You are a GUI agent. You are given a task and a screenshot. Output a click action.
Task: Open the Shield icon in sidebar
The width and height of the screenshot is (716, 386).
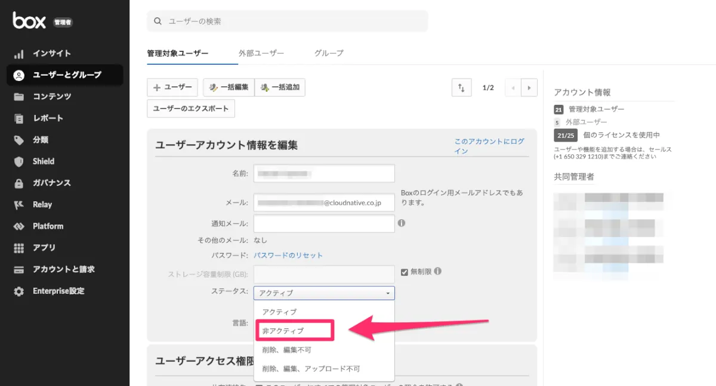coord(19,161)
